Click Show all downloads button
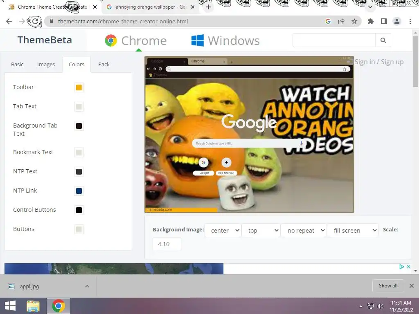The image size is (419, 314). tap(388, 286)
